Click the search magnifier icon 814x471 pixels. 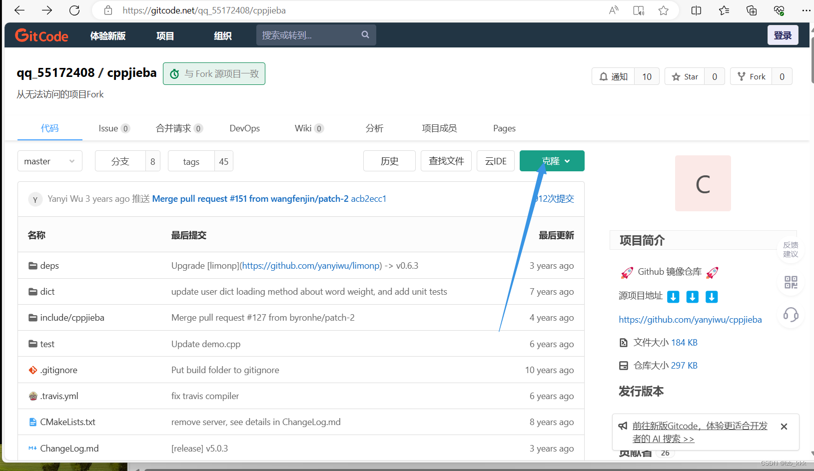coord(365,35)
